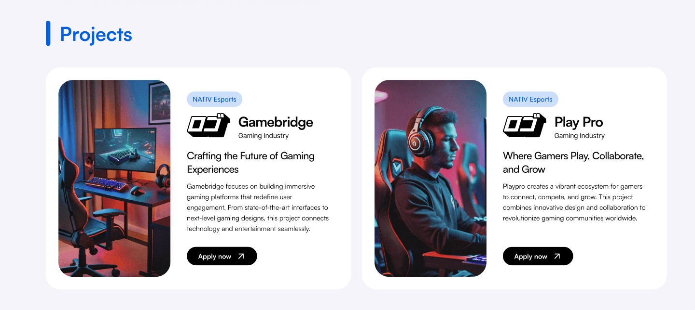Apply now to the Gamebridge project
Viewport: 695px width, 310px height.
pyautogui.click(x=222, y=256)
